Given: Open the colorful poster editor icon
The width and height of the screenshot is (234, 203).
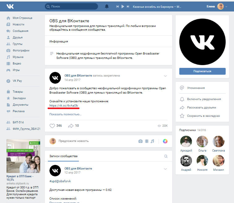Looking at the screenshot, I should point(165,141).
